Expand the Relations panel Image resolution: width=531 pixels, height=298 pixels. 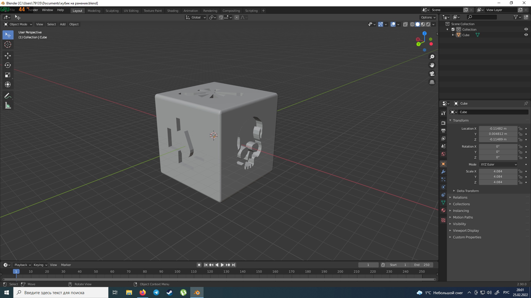(x=460, y=198)
